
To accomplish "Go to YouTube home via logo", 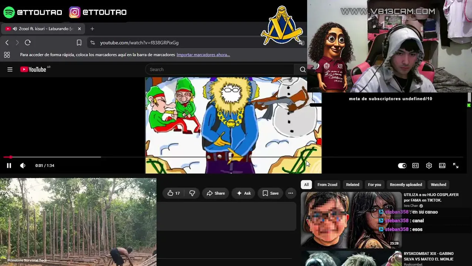I will 33,69.
